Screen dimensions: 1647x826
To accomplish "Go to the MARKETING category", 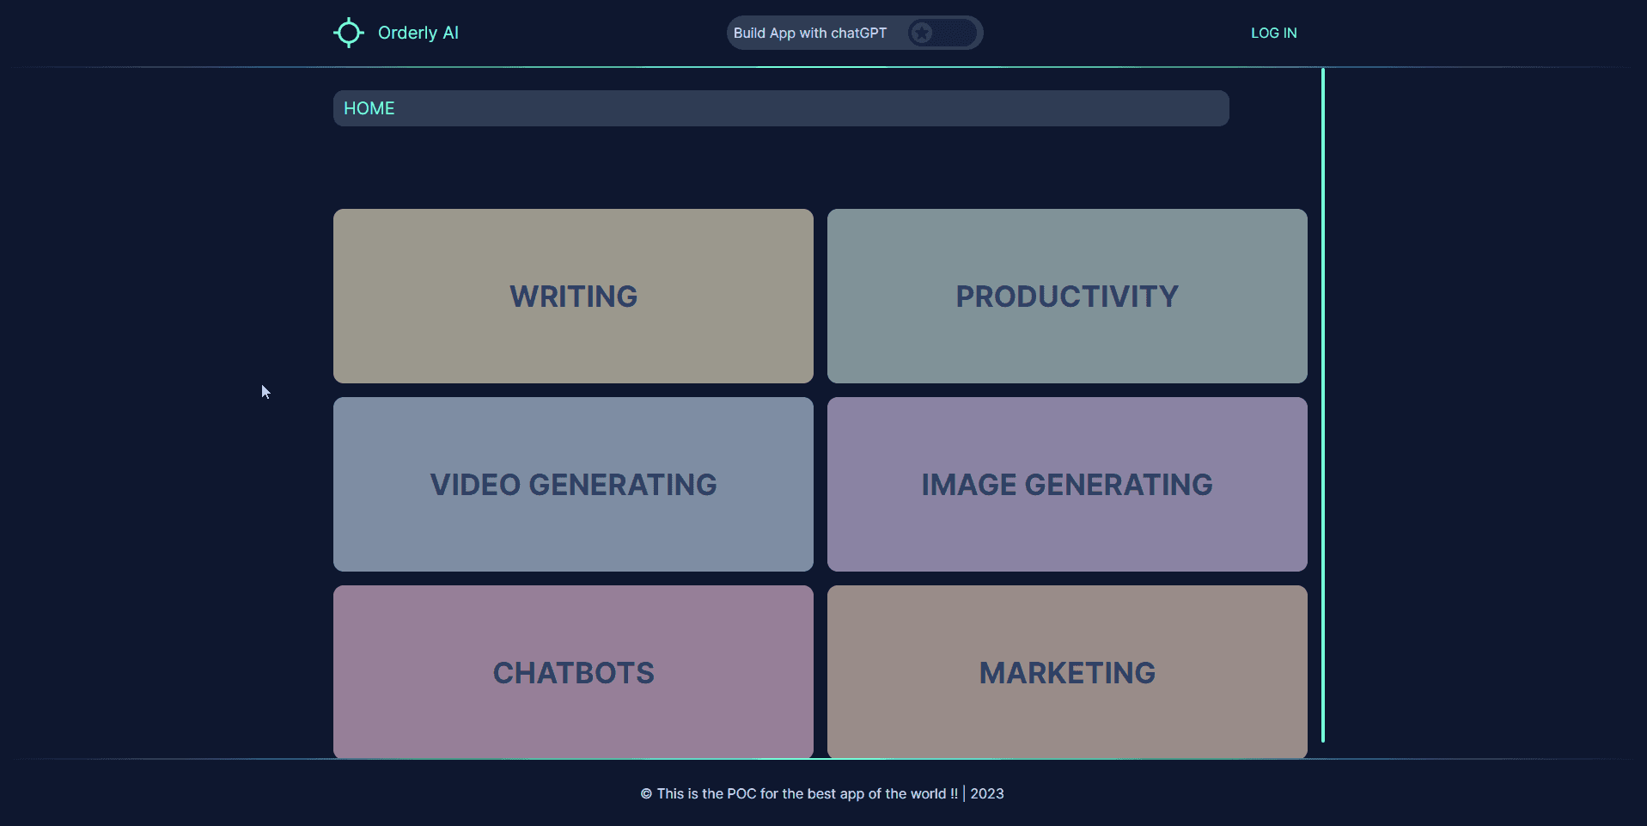I will 1067,672.
